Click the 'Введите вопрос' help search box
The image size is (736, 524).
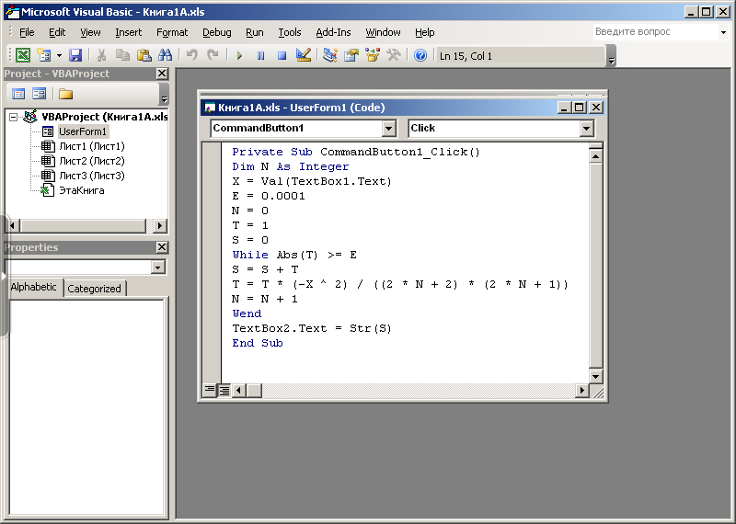655,32
